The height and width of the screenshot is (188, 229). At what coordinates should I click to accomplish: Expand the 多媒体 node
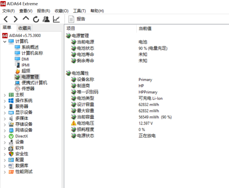coord(5,119)
